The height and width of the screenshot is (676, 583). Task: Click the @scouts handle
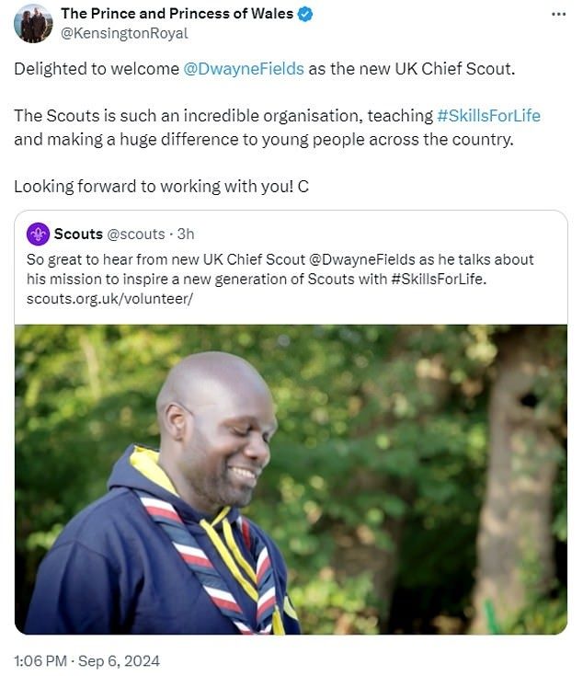pos(137,234)
